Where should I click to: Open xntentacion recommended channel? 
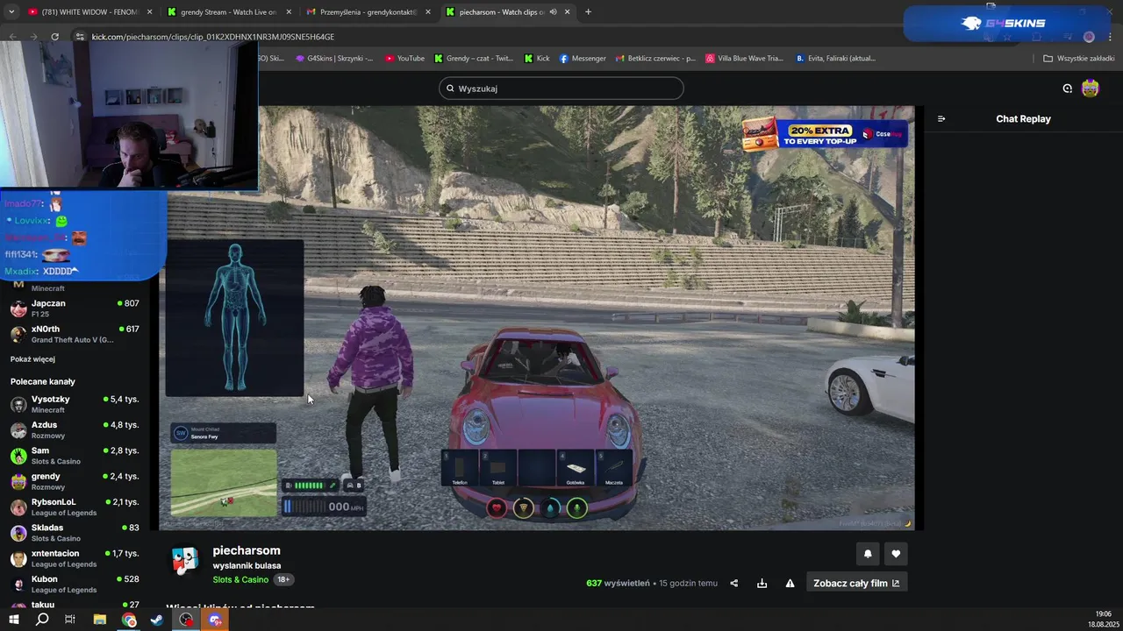75,558
